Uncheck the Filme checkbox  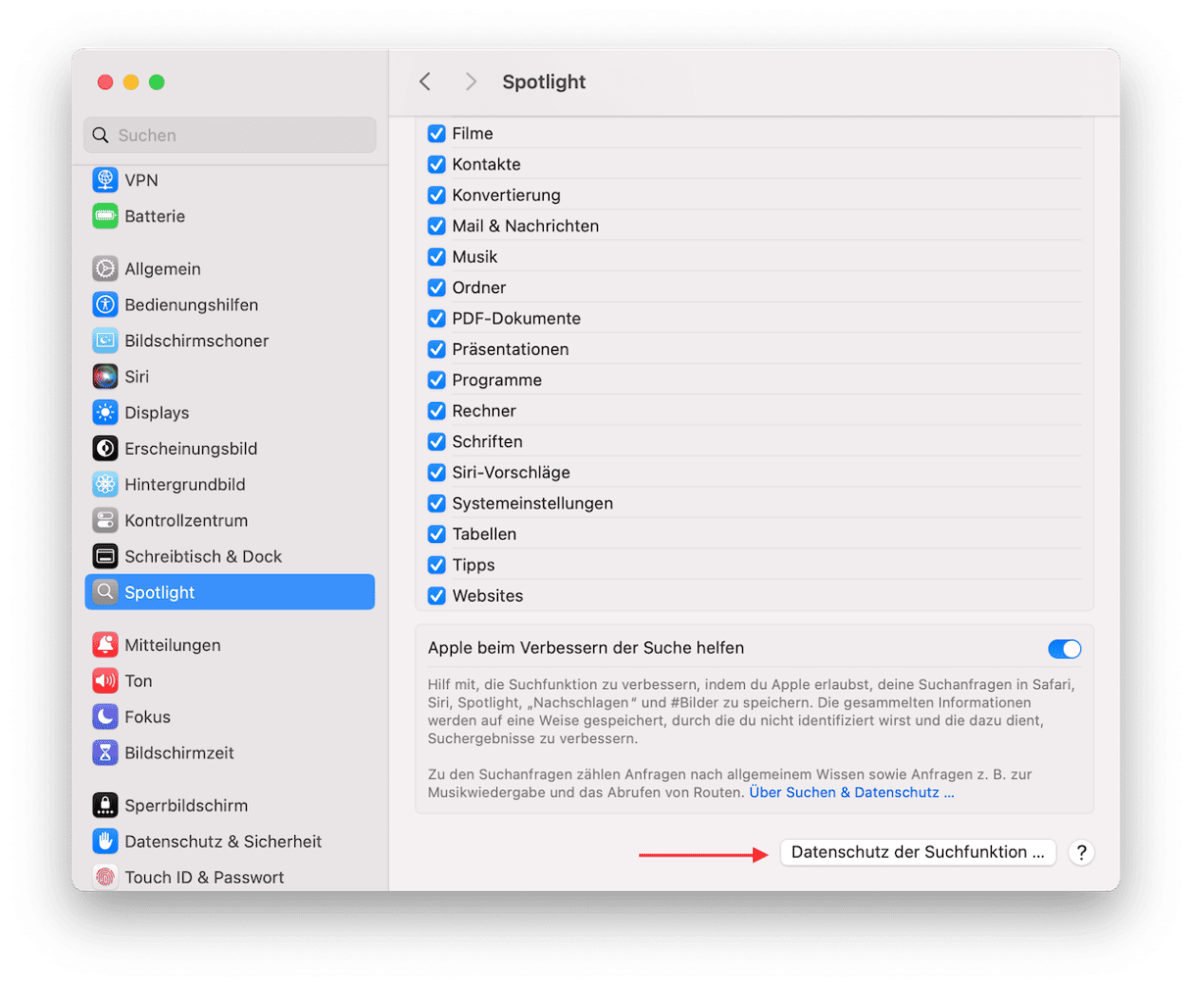coord(437,133)
